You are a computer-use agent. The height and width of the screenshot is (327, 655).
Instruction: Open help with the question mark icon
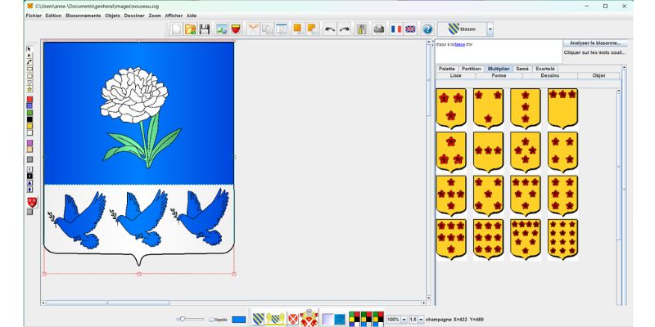tap(427, 29)
